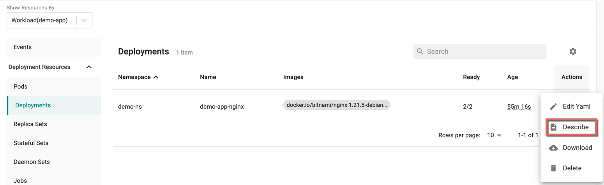
Task: Click the demo-app-nginx deployment name
Action: (222, 106)
